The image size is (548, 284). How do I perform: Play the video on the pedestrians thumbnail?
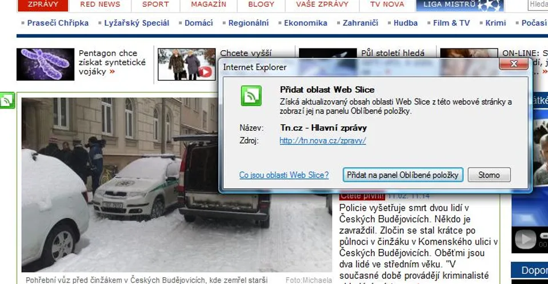205,72
